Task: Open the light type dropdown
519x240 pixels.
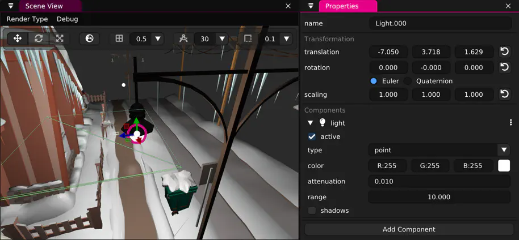Action: click(x=503, y=150)
